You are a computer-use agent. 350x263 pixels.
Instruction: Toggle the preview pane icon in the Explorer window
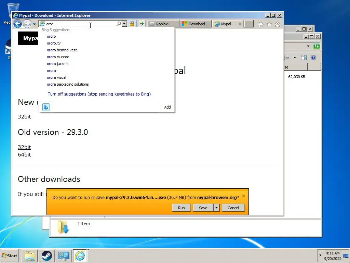(x=304, y=58)
